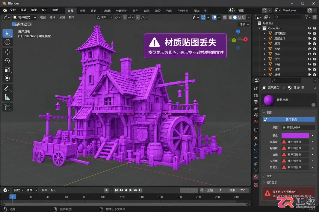Open the 渲染 menu

click(x=34, y=10)
